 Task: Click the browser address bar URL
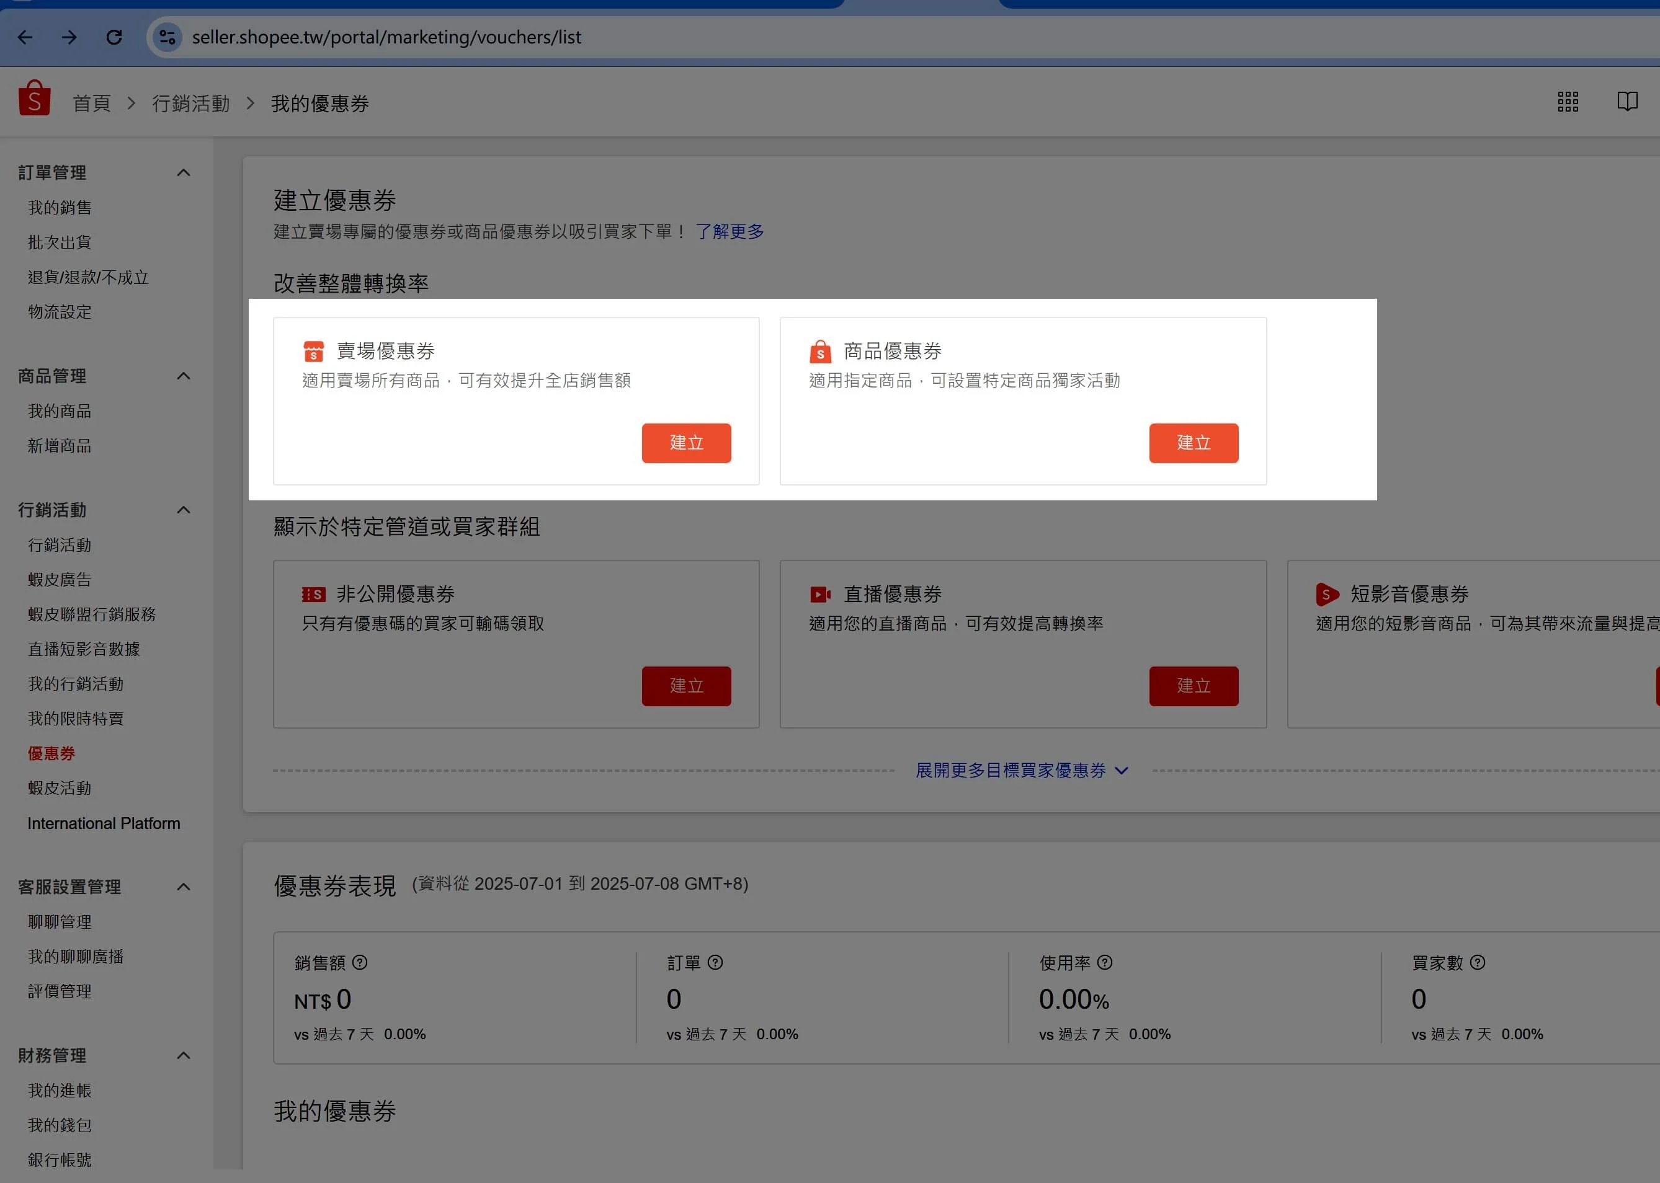386,37
